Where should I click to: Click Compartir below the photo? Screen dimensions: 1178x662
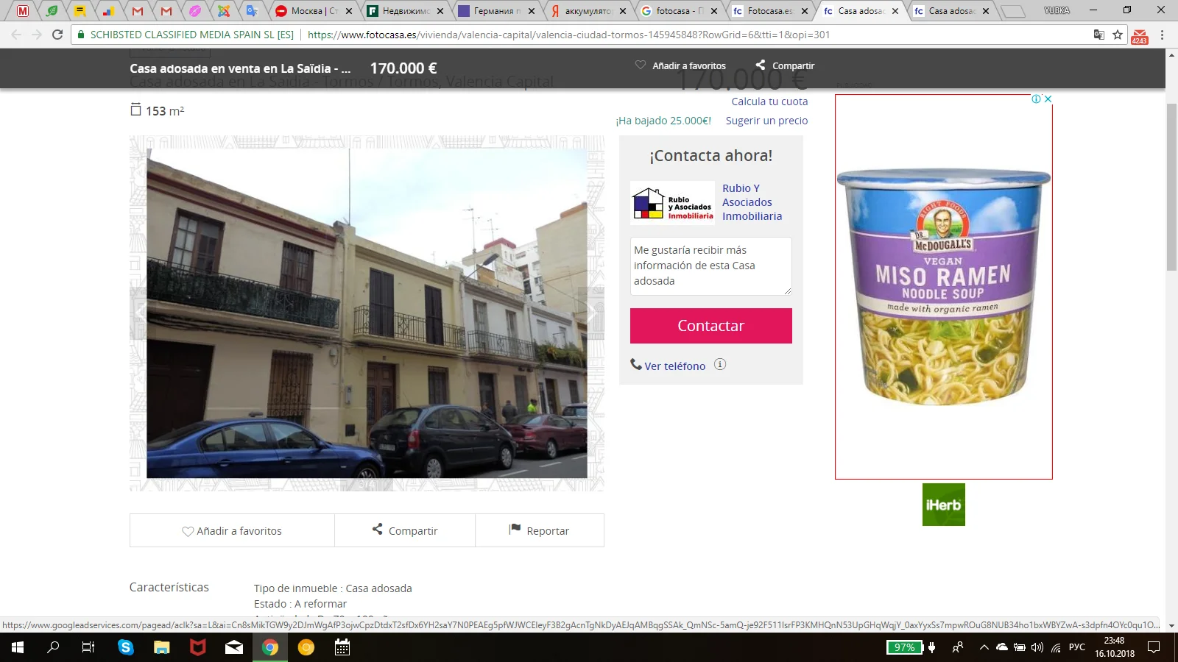tap(405, 530)
